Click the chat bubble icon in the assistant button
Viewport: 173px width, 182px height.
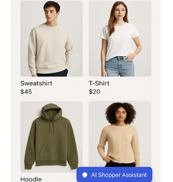coord(85,175)
